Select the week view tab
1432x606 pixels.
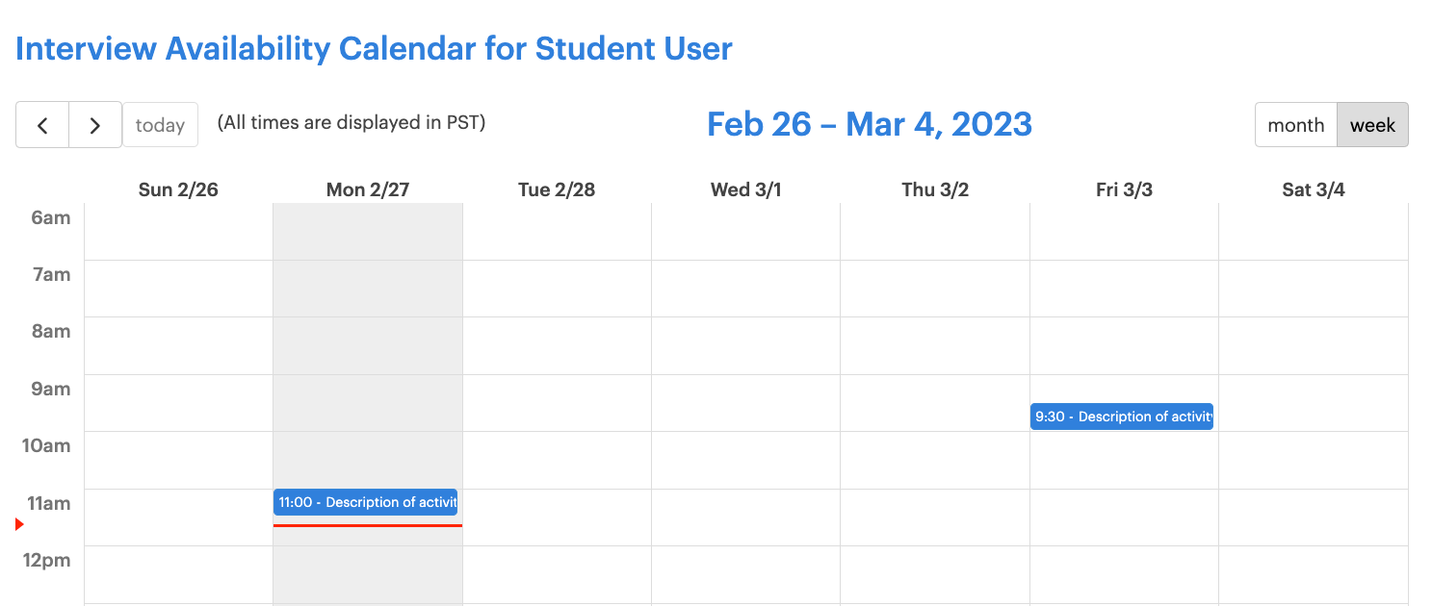coord(1372,125)
